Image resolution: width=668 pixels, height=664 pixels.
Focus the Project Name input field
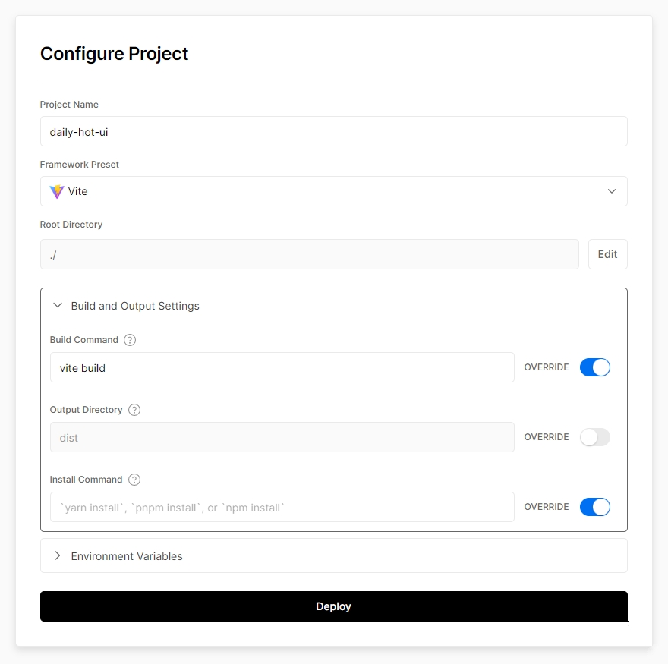coord(333,131)
